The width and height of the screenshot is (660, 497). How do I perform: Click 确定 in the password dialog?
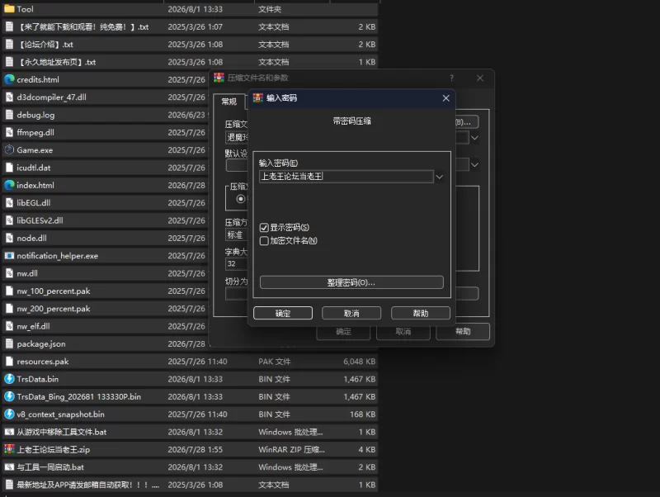click(x=283, y=313)
